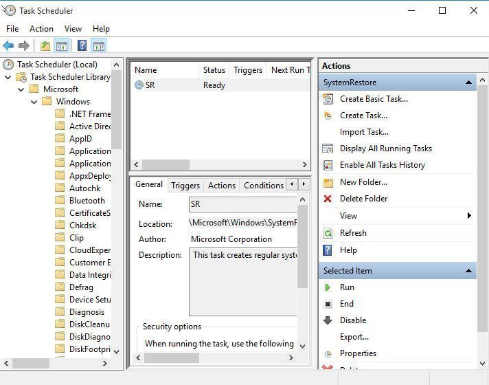Image resolution: width=489 pixels, height=385 pixels.
Task: Collapse the Windows folder tree node
Action: (x=34, y=102)
